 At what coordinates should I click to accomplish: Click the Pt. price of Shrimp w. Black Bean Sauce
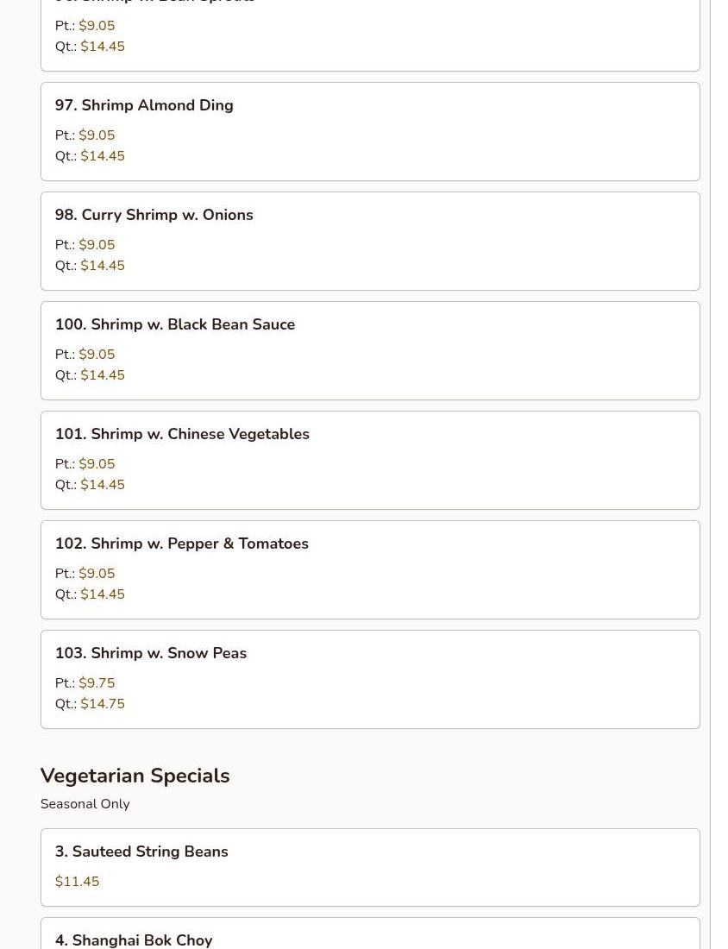pos(97,355)
